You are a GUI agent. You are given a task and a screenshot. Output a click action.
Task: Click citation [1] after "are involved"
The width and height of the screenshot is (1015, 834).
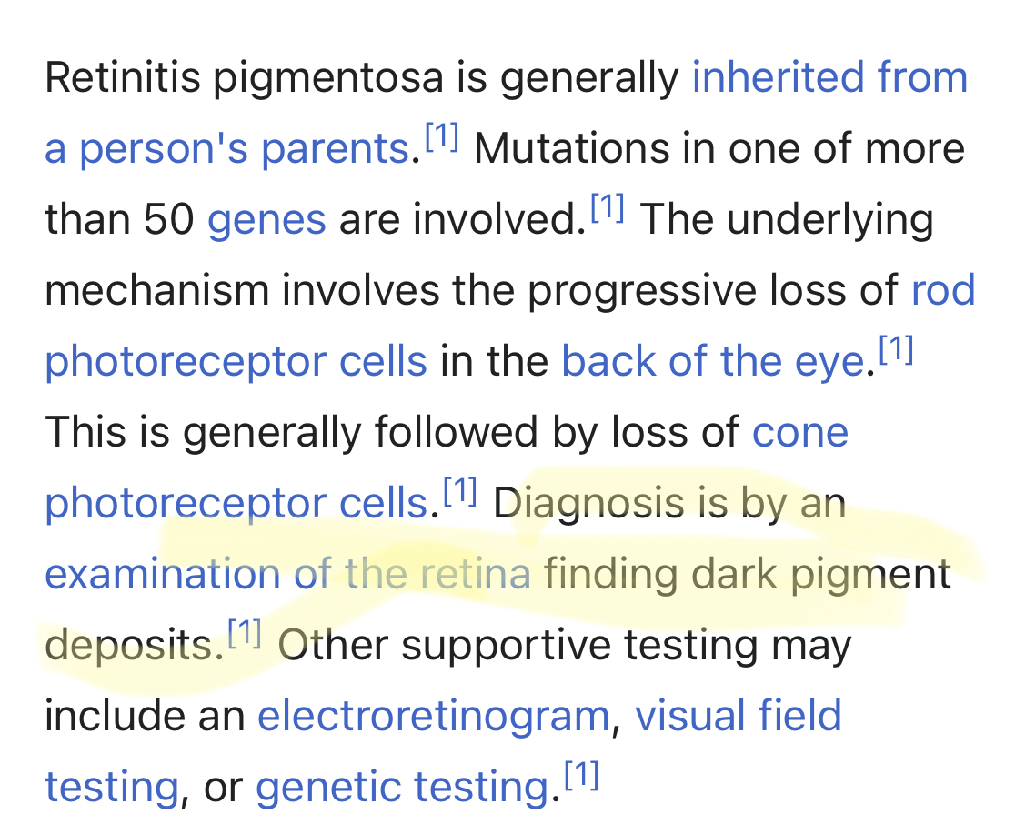tap(608, 207)
